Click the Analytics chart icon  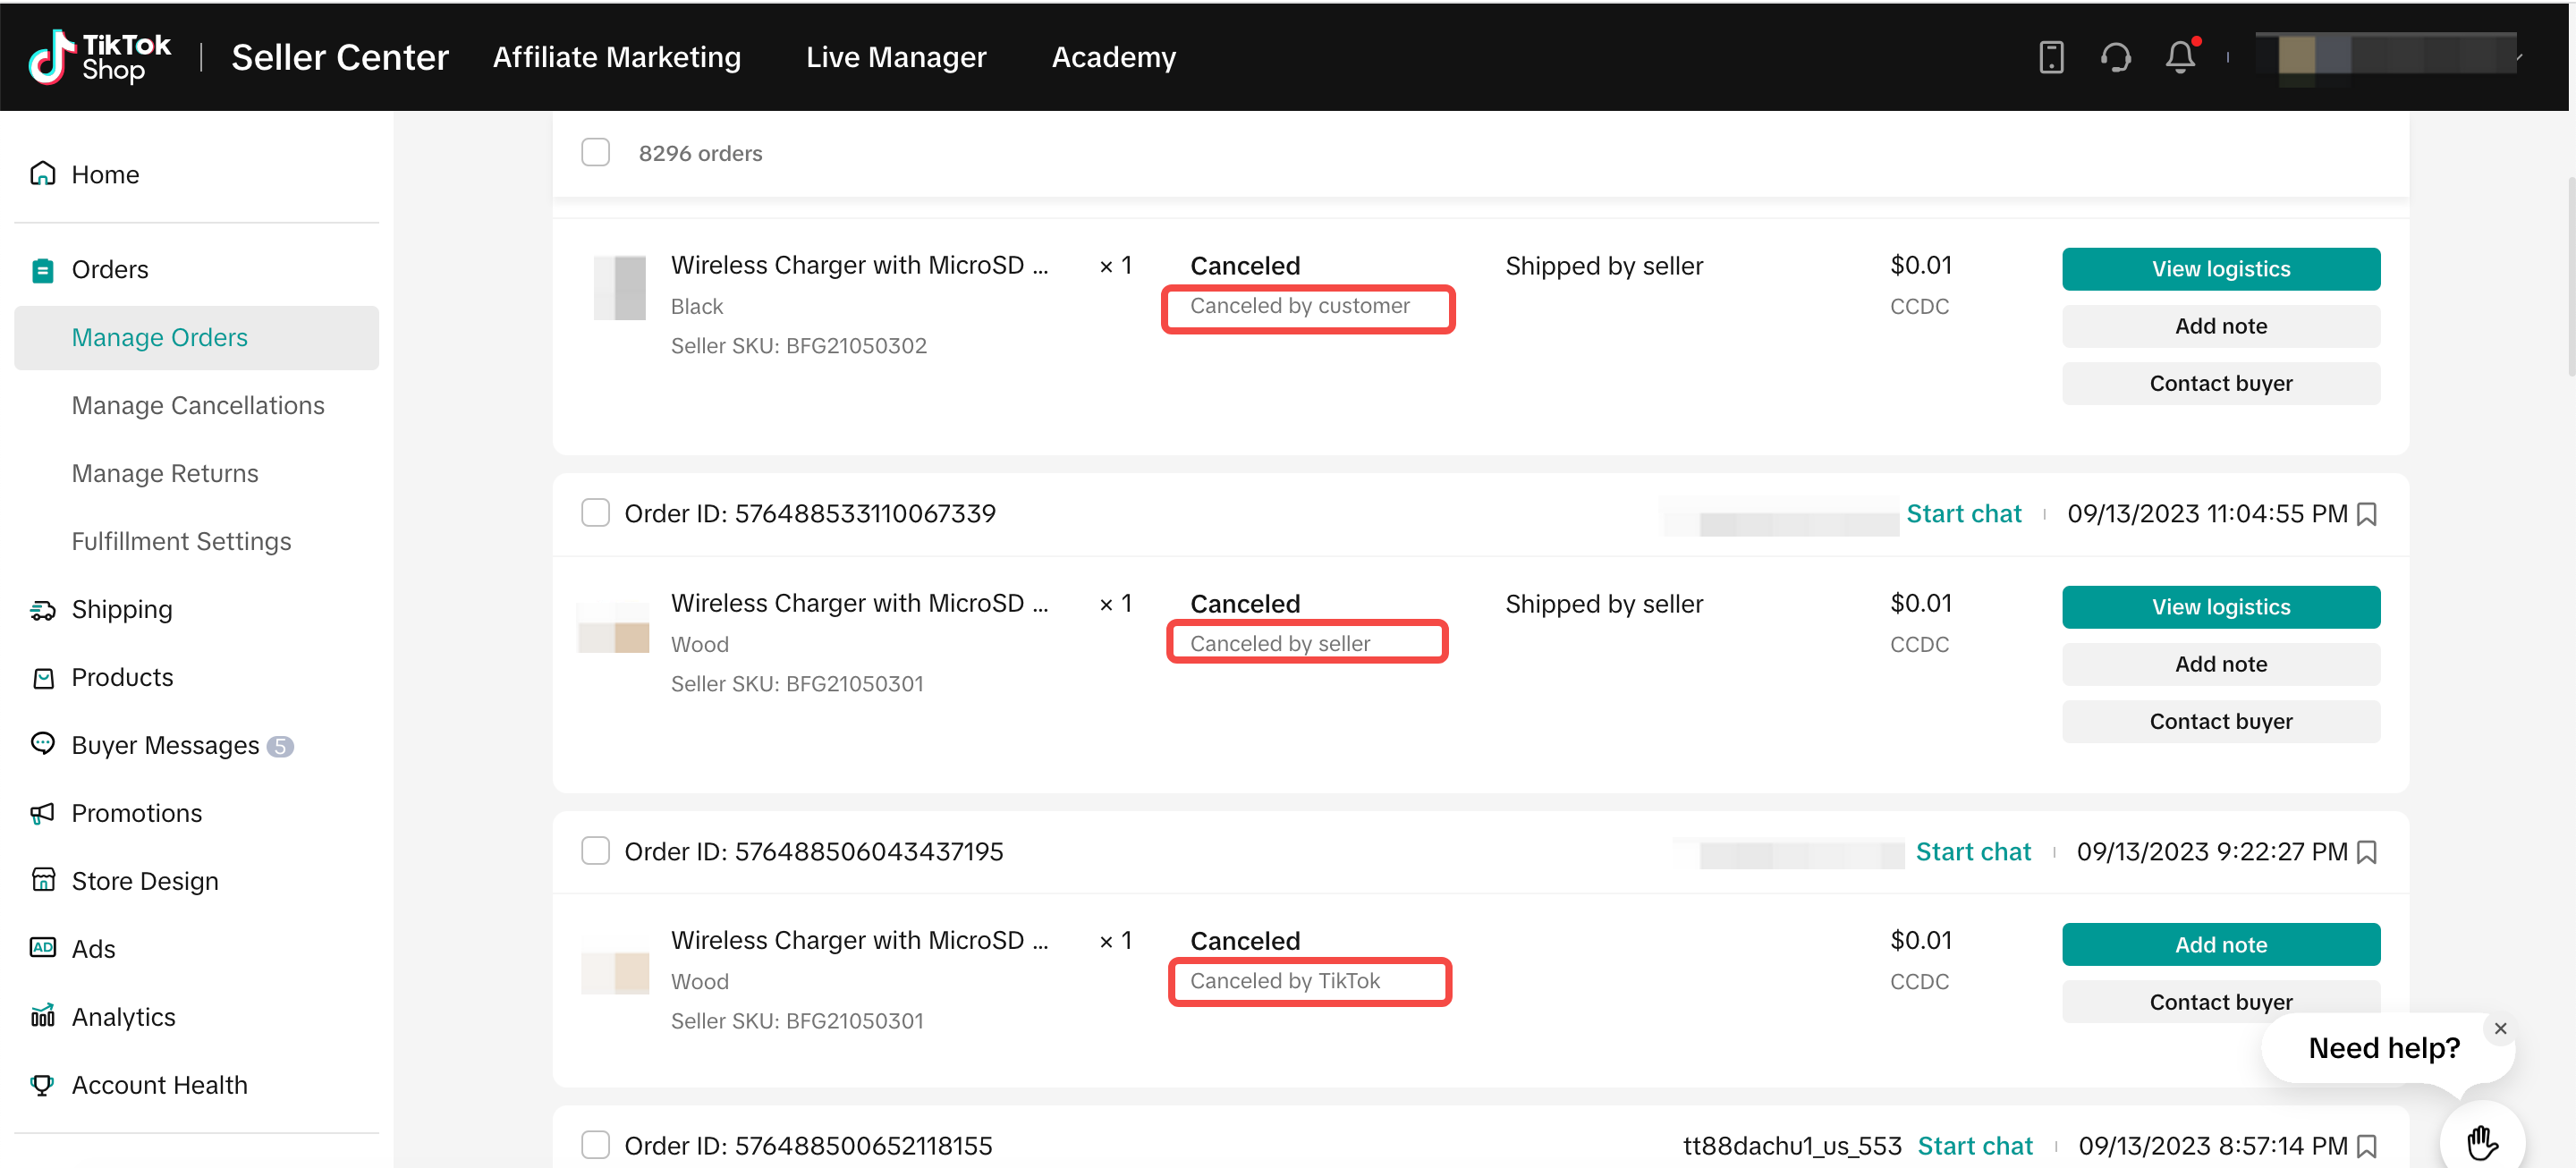pos(43,1016)
